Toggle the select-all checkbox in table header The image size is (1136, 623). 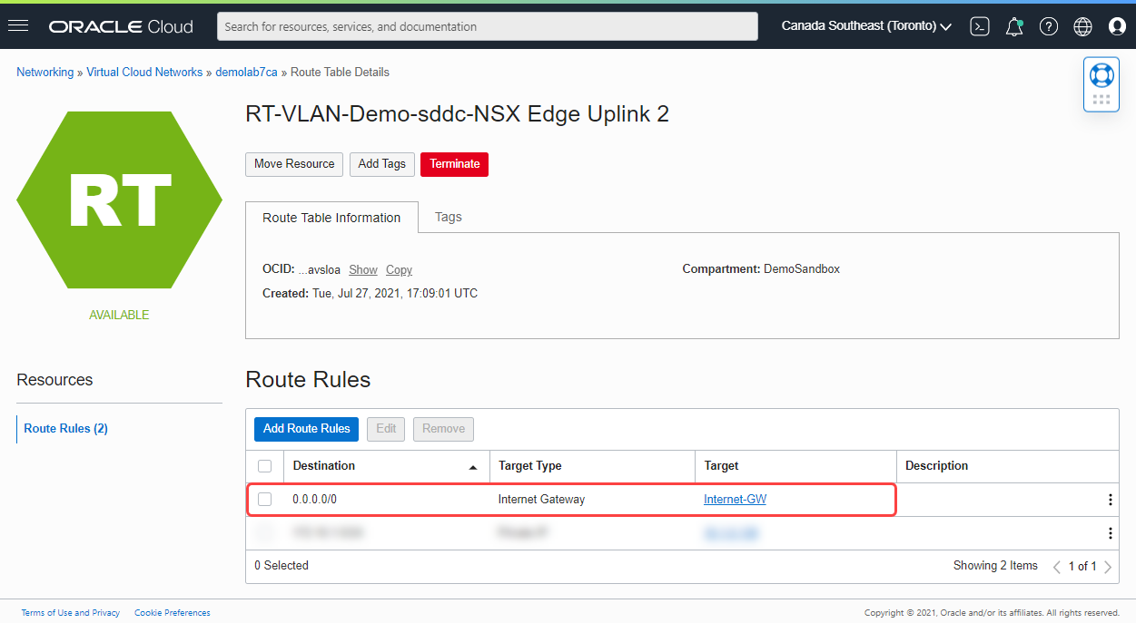265,465
